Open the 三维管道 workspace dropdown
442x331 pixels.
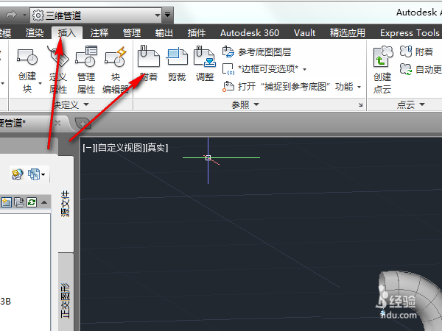[96, 15]
